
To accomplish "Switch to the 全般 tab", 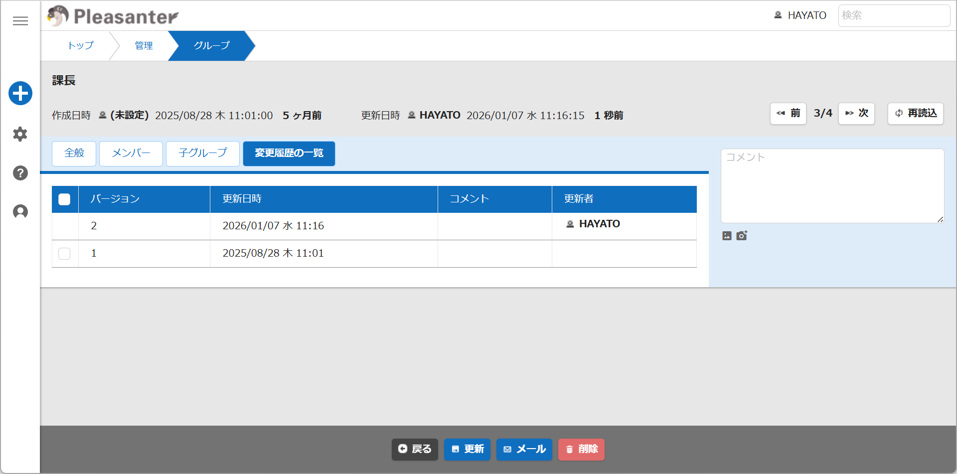I will [x=74, y=153].
